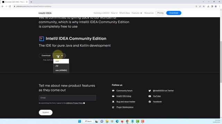Click the Community Edition Download button
222x124 pixels.
pyautogui.click(x=46, y=55)
